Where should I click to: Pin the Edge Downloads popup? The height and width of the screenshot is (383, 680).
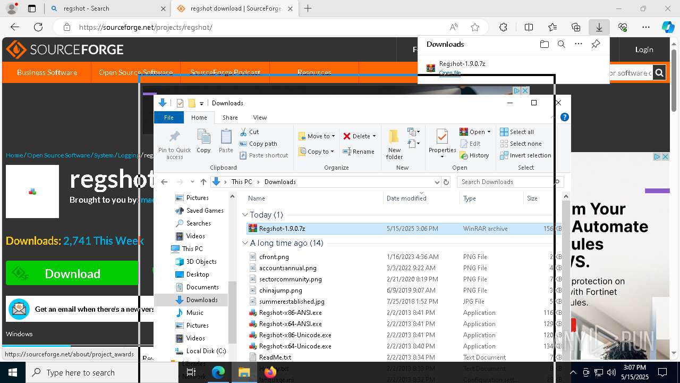596,44
